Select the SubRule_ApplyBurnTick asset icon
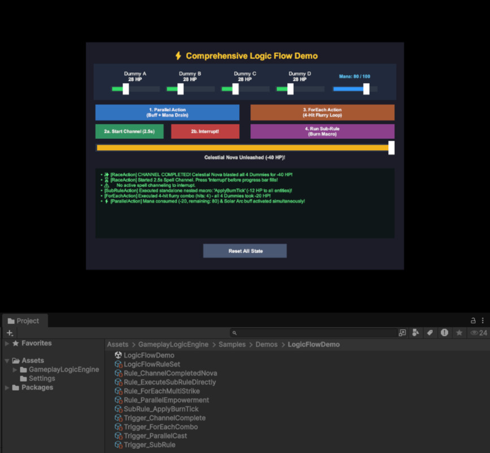The width and height of the screenshot is (490, 453). pos(118,409)
